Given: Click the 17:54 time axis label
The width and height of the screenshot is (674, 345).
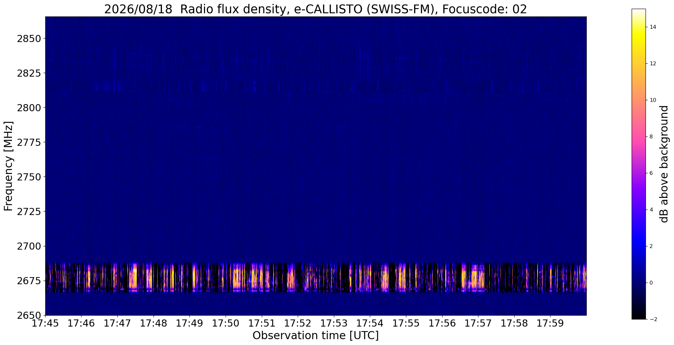Looking at the screenshot, I should (370, 323).
